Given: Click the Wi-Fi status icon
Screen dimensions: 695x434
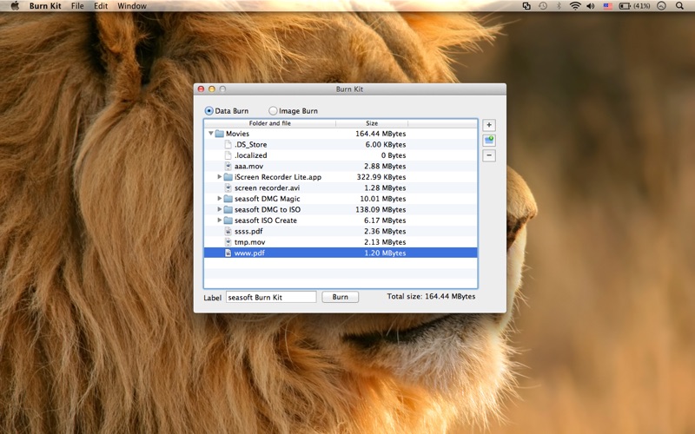Looking at the screenshot, I should coord(574,6).
